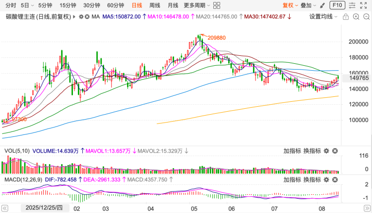Select the 5分钟 period tab
Image resolution: width=372 pixels, height=213 pixels.
[x=45, y=5]
